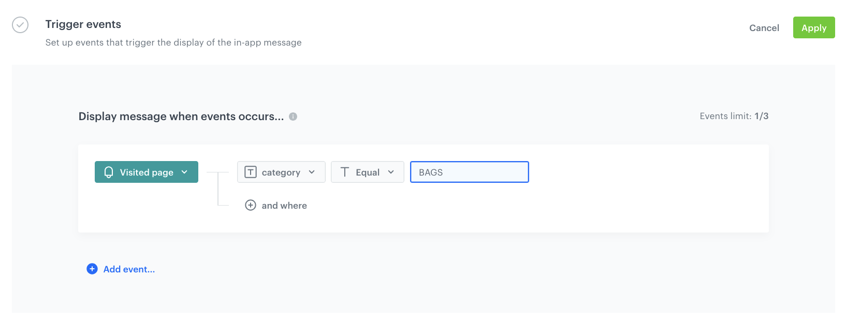Click the Add event... link
846x319 pixels.
129,269
